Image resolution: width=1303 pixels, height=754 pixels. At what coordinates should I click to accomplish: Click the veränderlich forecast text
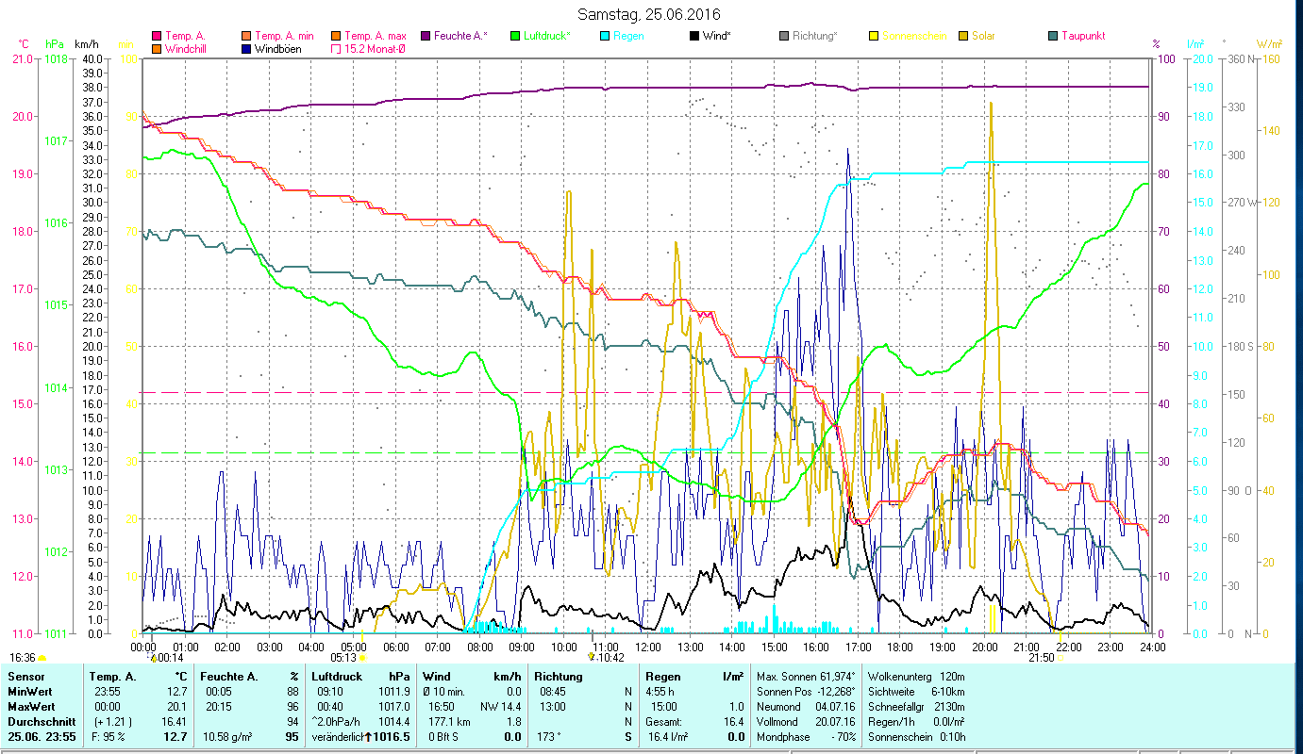338,737
